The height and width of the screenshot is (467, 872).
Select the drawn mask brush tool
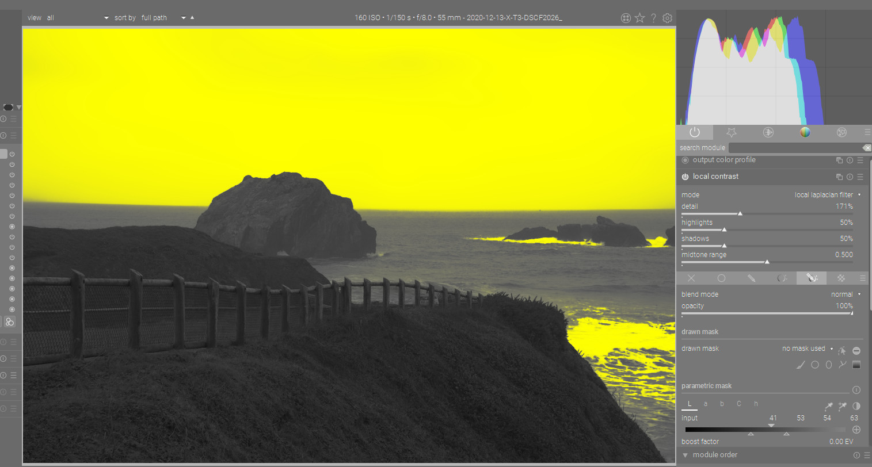[801, 365]
